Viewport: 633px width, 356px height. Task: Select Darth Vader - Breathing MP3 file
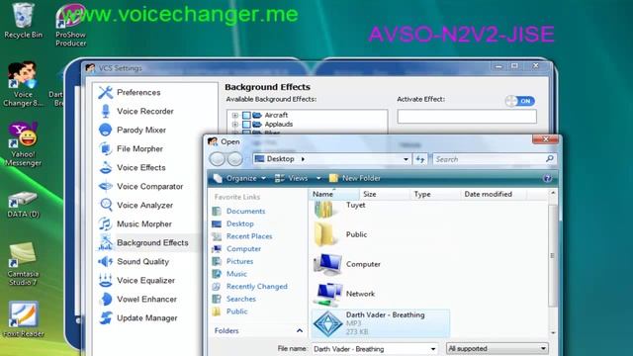380,323
